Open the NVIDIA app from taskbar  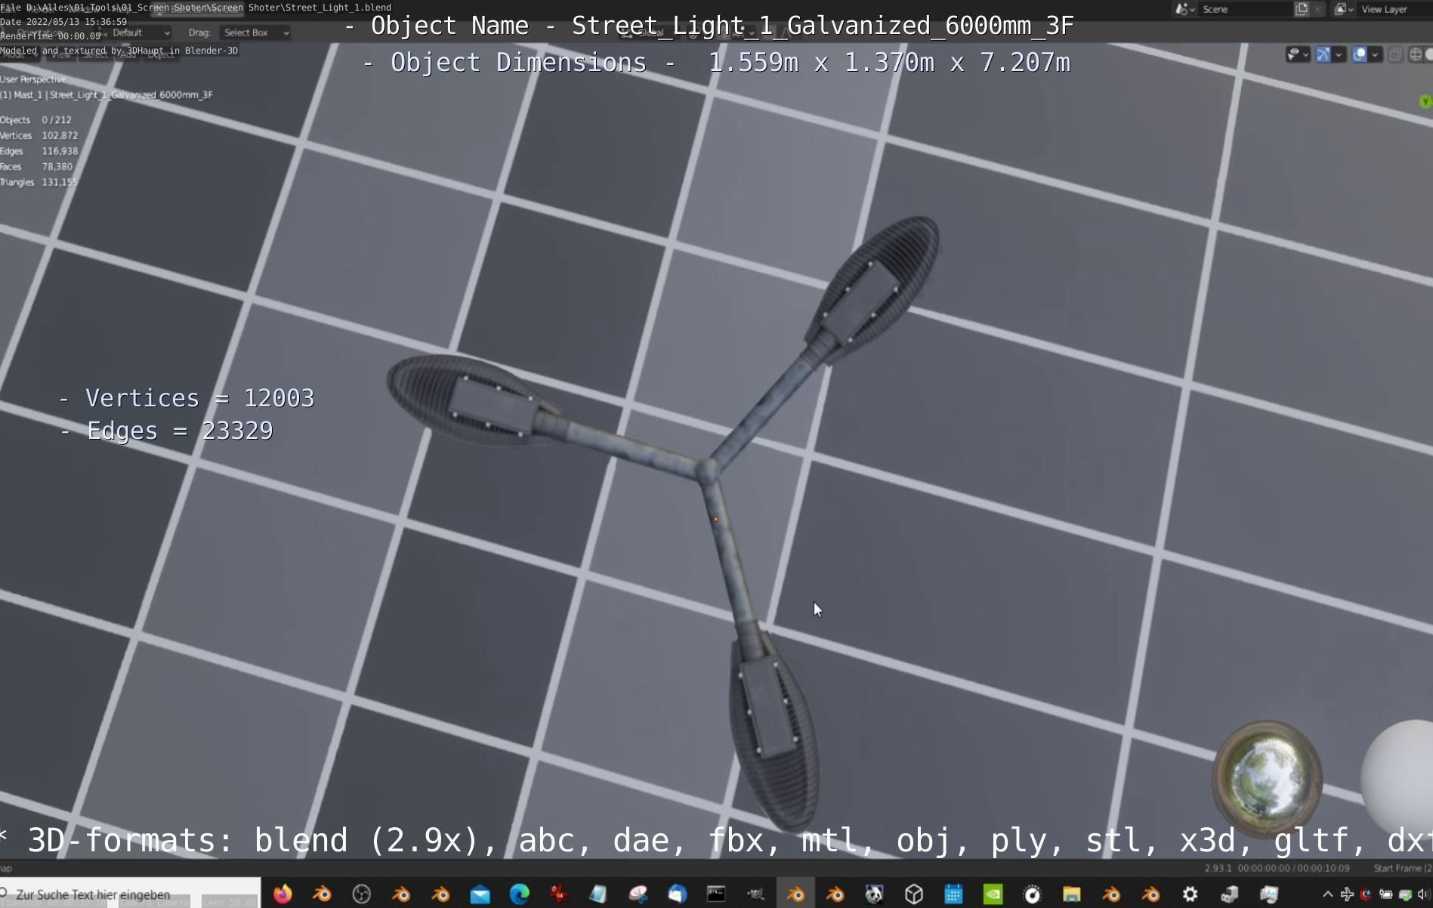click(x=993, y=894)
